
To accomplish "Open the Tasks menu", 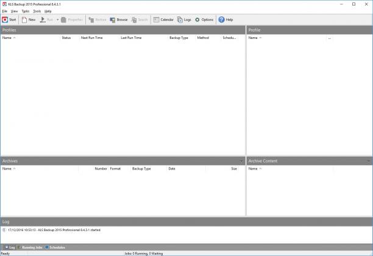I will (x=26, y=11).
